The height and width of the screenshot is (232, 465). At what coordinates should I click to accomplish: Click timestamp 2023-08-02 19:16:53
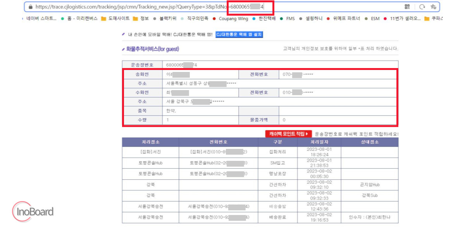[x=319, y=217]
